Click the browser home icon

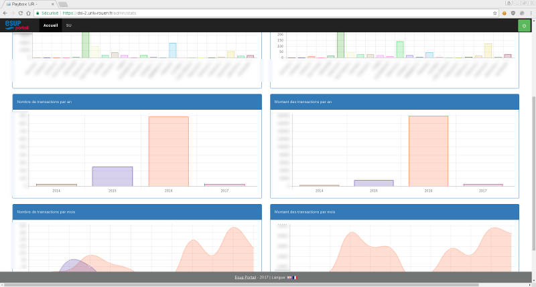pyautogui.click(x=29, y=13)
